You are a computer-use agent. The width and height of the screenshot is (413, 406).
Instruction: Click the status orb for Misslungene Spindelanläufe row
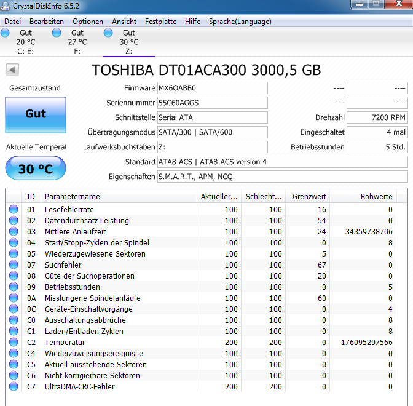[x=14, y=298]
